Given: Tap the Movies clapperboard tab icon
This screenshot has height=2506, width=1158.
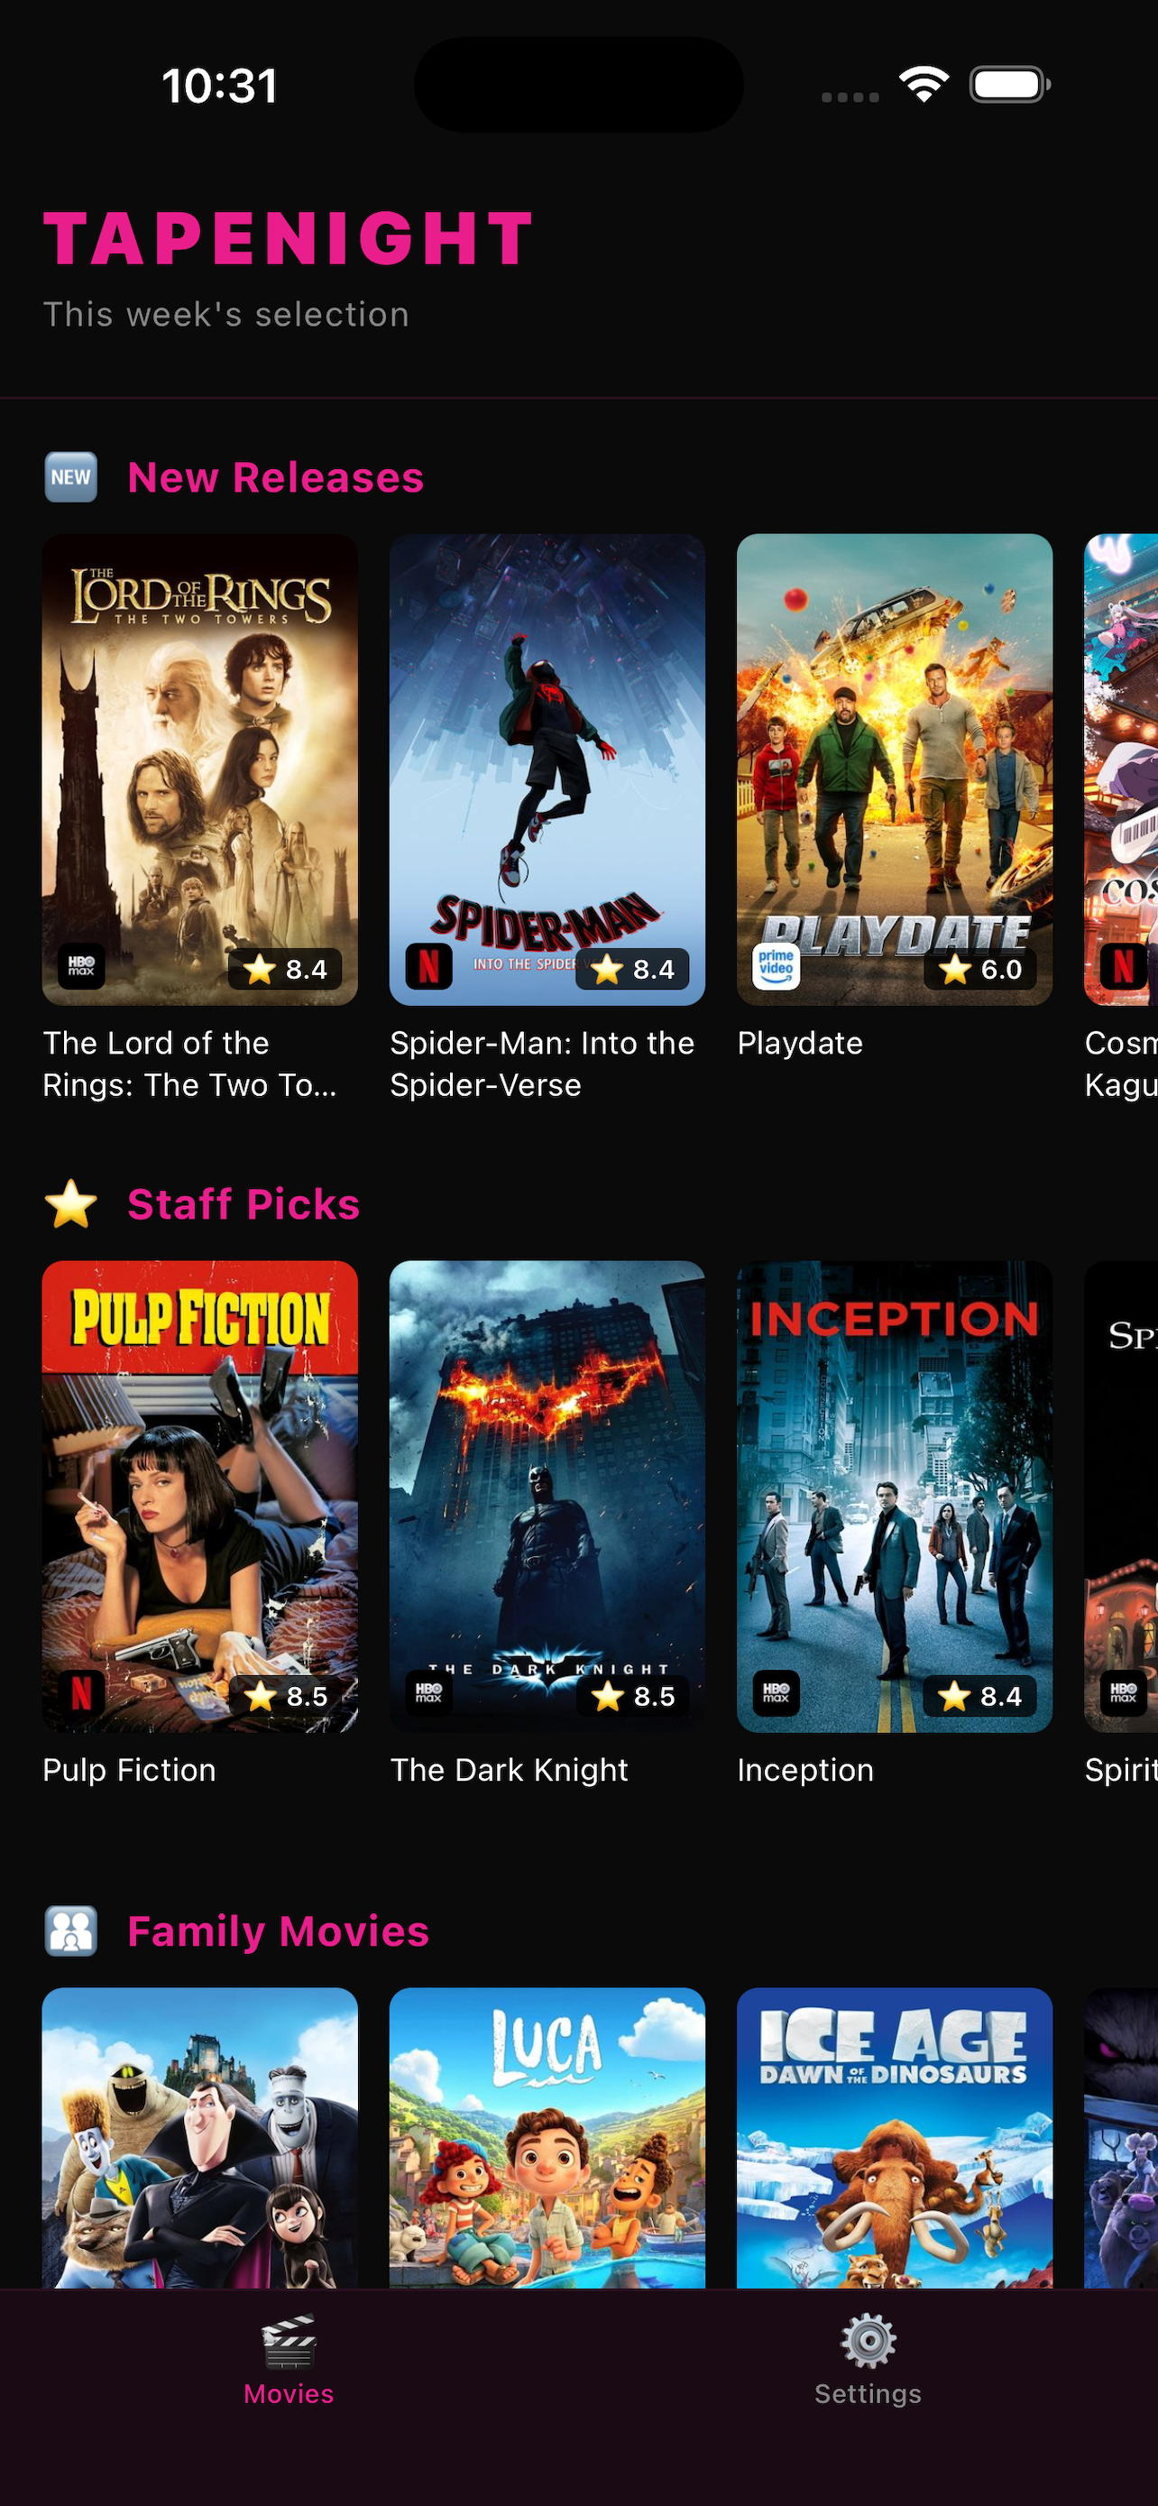Looking at the screenshot, I should (x=289, y=2343).
